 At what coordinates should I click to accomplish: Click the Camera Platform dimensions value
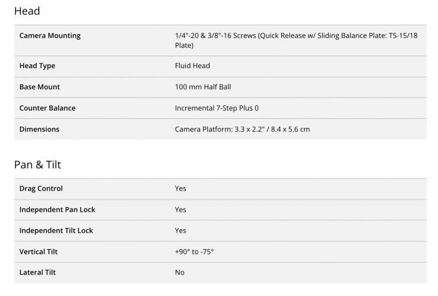coord(242,130)
